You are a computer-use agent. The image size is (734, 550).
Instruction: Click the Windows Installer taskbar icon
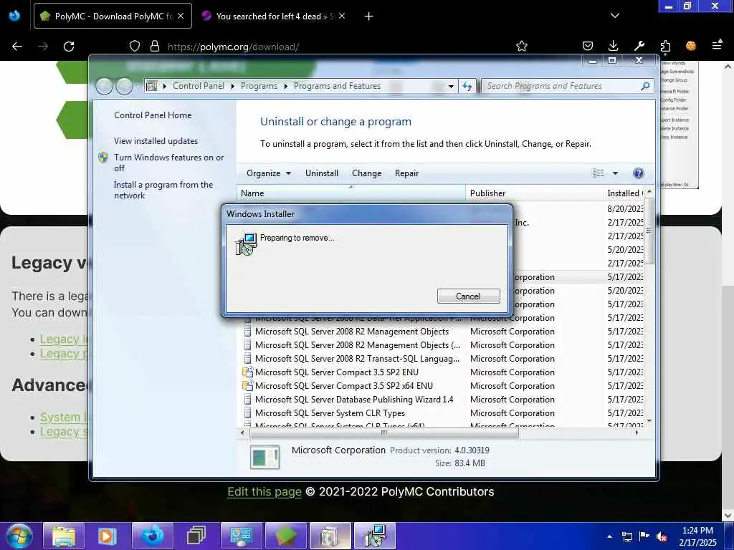[374, 536]
